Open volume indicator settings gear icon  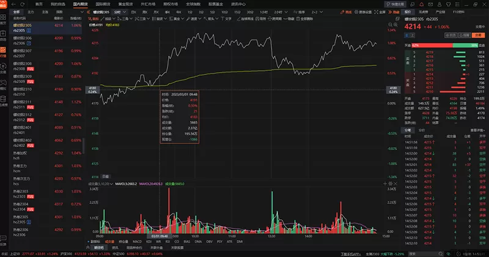pyautogui.click(x=390, y=184)
